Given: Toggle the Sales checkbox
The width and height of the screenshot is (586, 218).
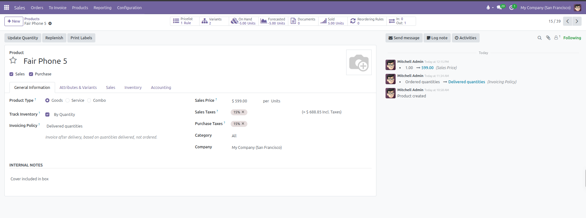Looking at the screenshot, I should 11,74.
